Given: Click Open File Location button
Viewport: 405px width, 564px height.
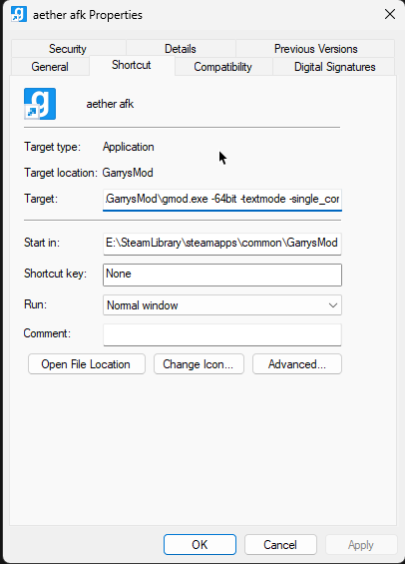Looking at the screenshot, I should tap(87, 364).
